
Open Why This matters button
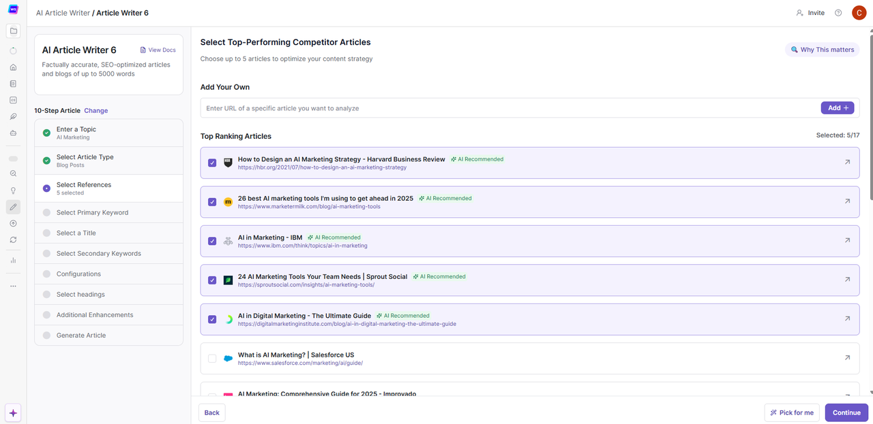pyautogui.click(x=822, y=50)
